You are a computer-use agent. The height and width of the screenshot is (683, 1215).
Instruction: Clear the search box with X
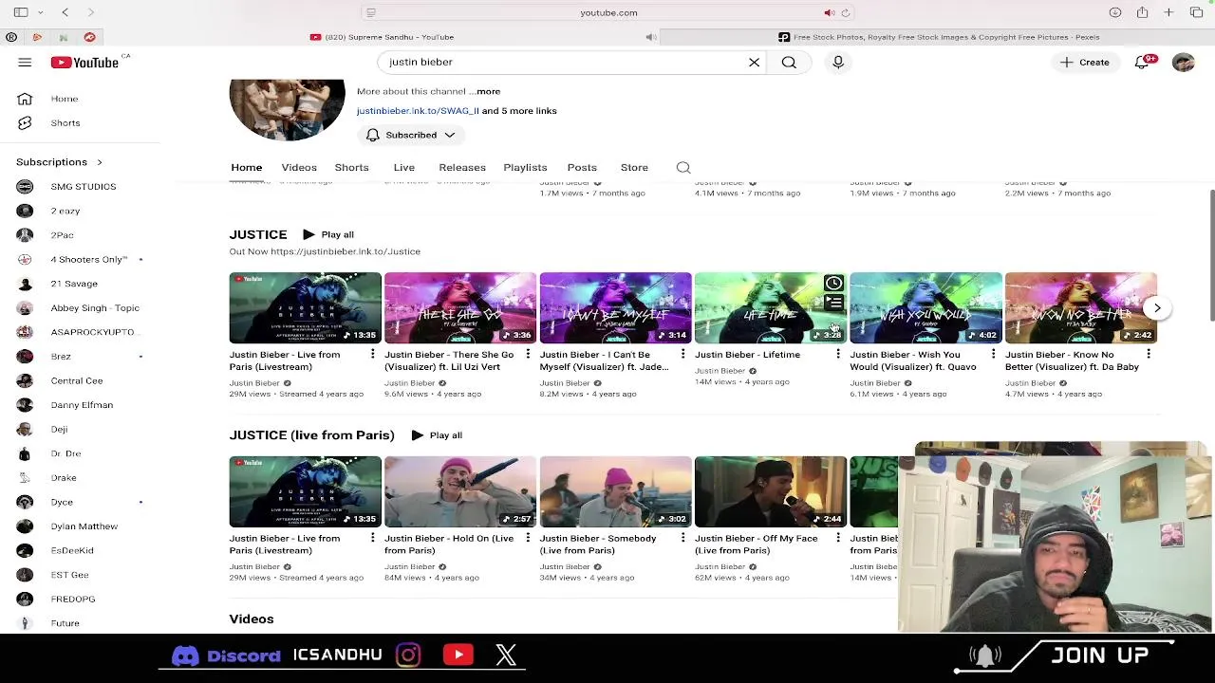click(754, 63)
